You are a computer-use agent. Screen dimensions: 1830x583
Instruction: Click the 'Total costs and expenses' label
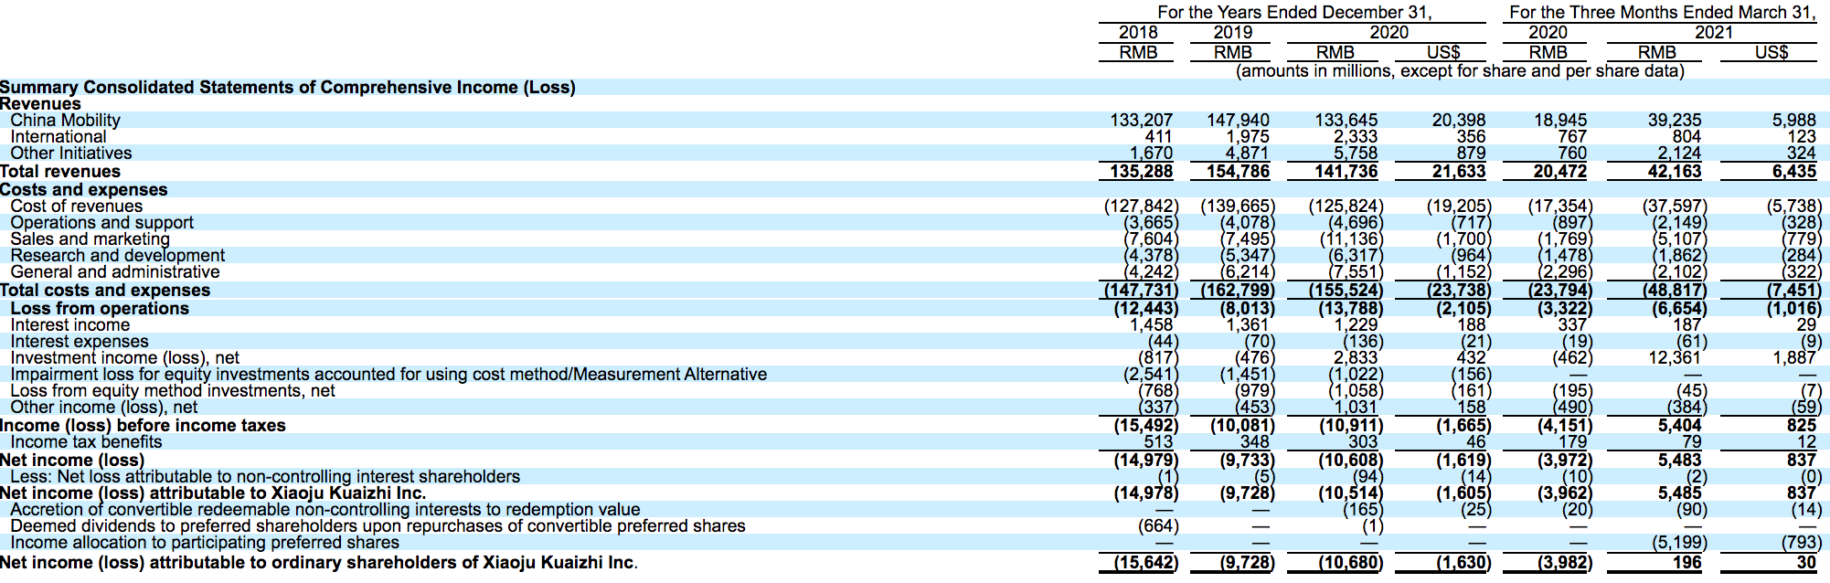coord(105,290)
